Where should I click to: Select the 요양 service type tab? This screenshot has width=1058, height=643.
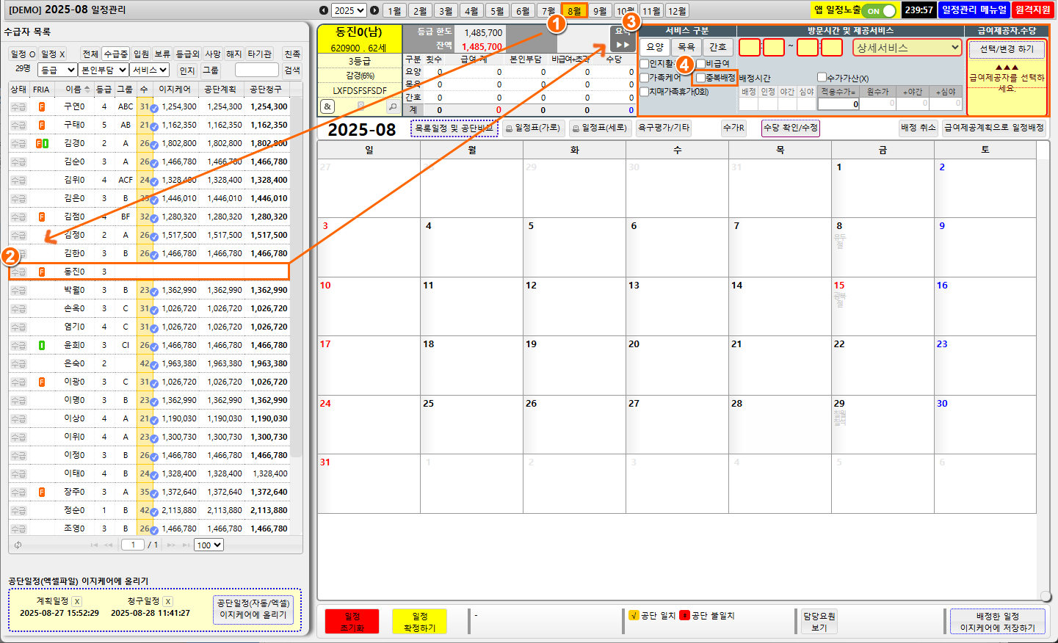655,47
